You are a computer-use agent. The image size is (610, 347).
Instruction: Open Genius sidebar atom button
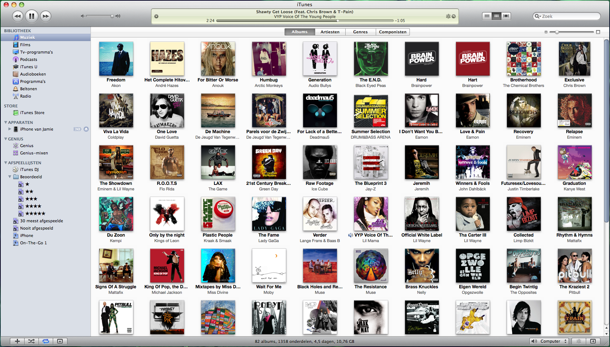click(x=579, y=341)
